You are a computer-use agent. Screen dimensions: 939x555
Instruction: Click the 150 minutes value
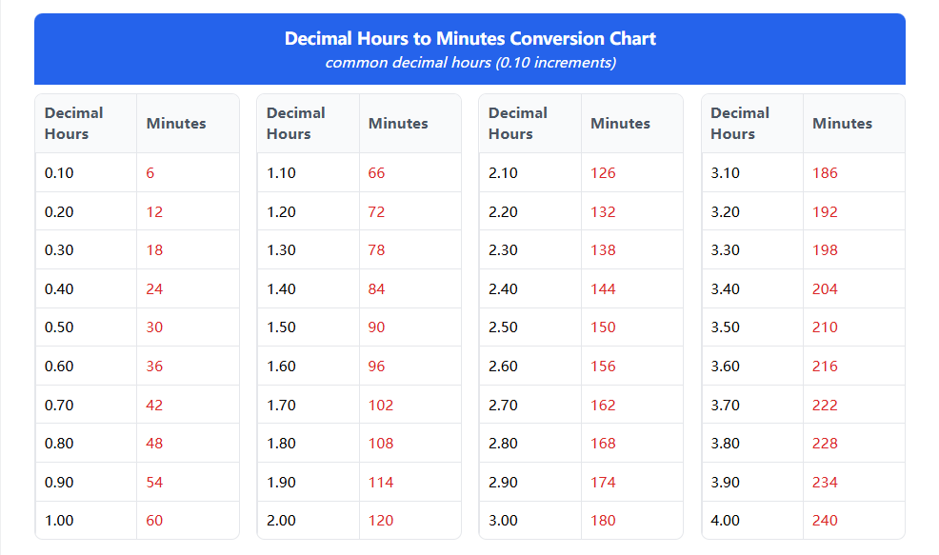tap(603, 327)
